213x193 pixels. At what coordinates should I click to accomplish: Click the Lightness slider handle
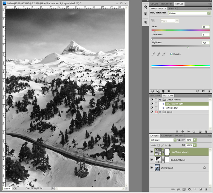188,47
